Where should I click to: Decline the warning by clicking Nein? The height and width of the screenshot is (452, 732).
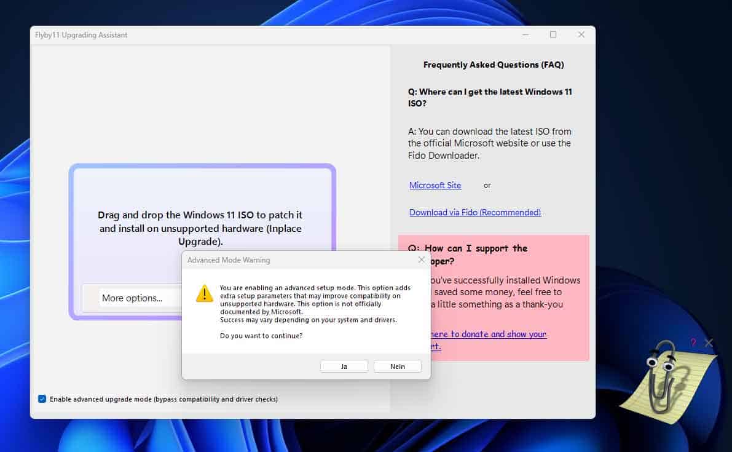(397, 366)
